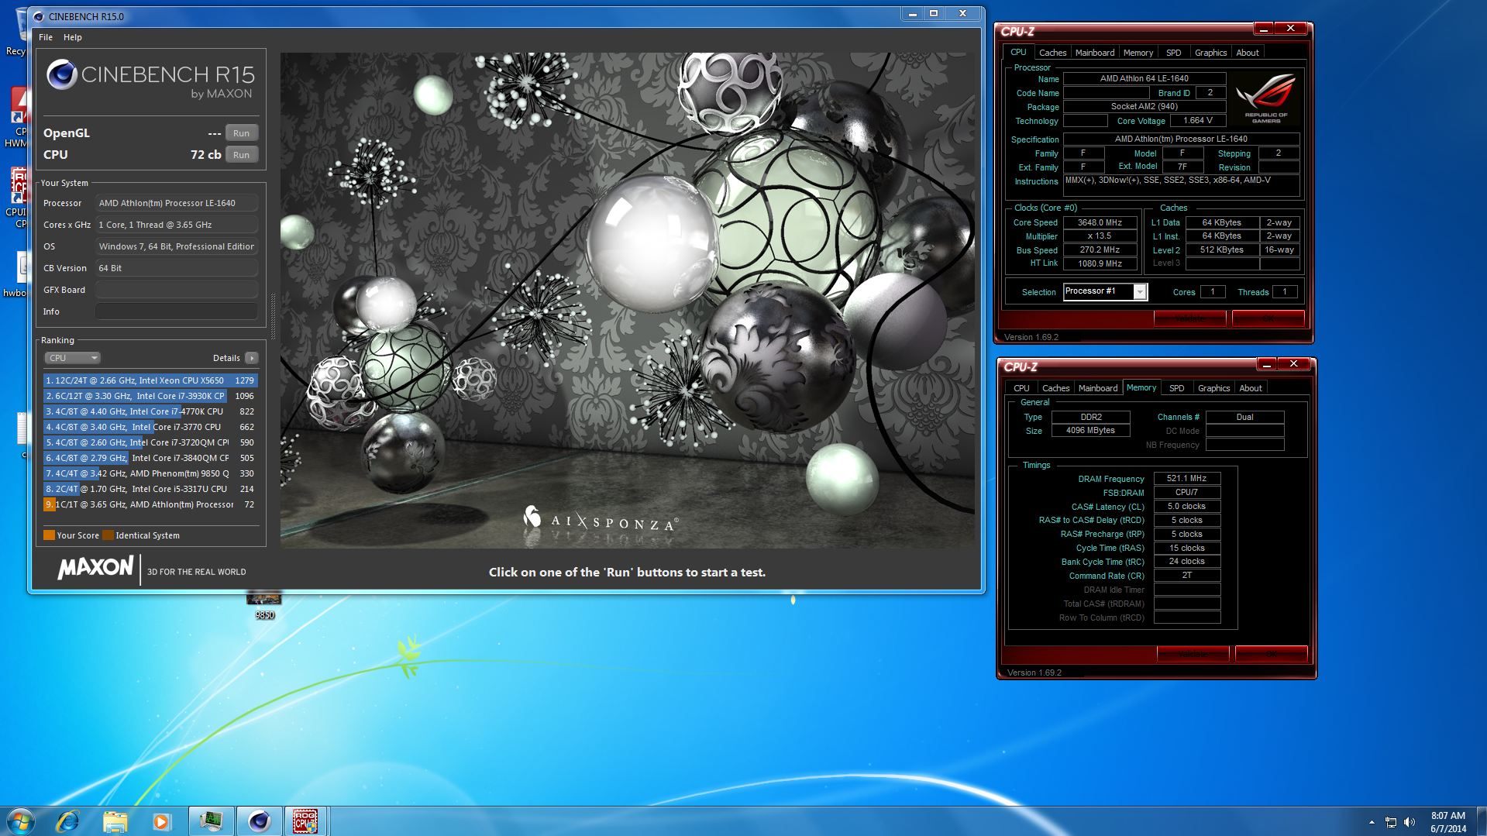1487x836 pixels.
Task: Open the Details arrow button in Ranking
Action: [x=251, y=358]
